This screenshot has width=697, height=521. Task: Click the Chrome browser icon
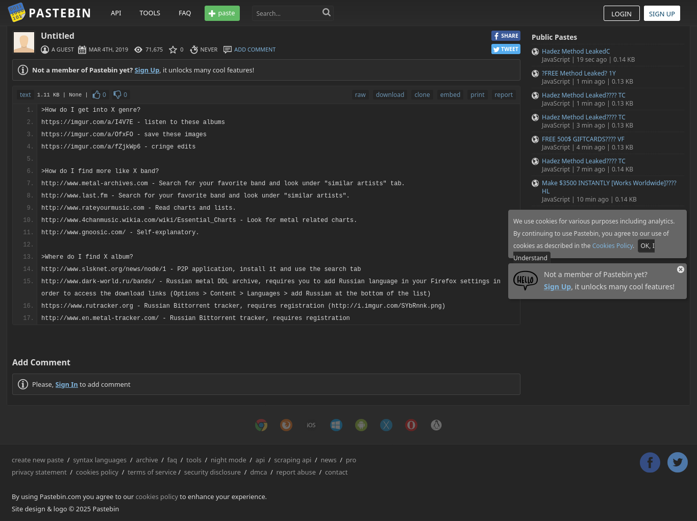pos(261,425)
